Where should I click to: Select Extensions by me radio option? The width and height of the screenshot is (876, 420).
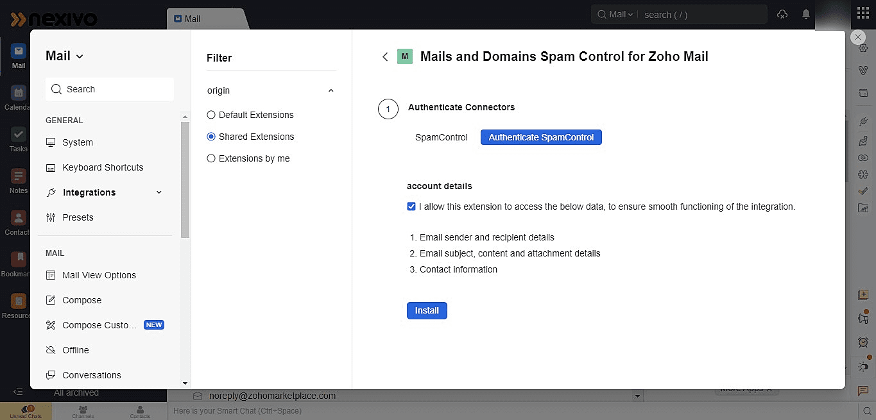tap(211, 158)
